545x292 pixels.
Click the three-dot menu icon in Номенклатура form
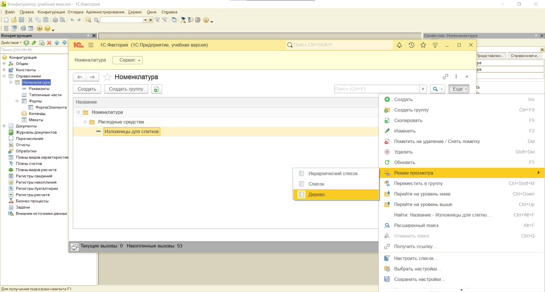click(456, 77)
